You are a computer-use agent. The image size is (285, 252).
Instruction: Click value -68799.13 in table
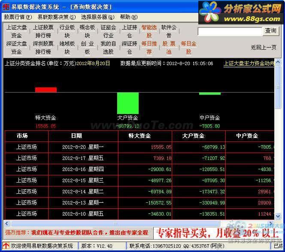(x=214, y=147)
